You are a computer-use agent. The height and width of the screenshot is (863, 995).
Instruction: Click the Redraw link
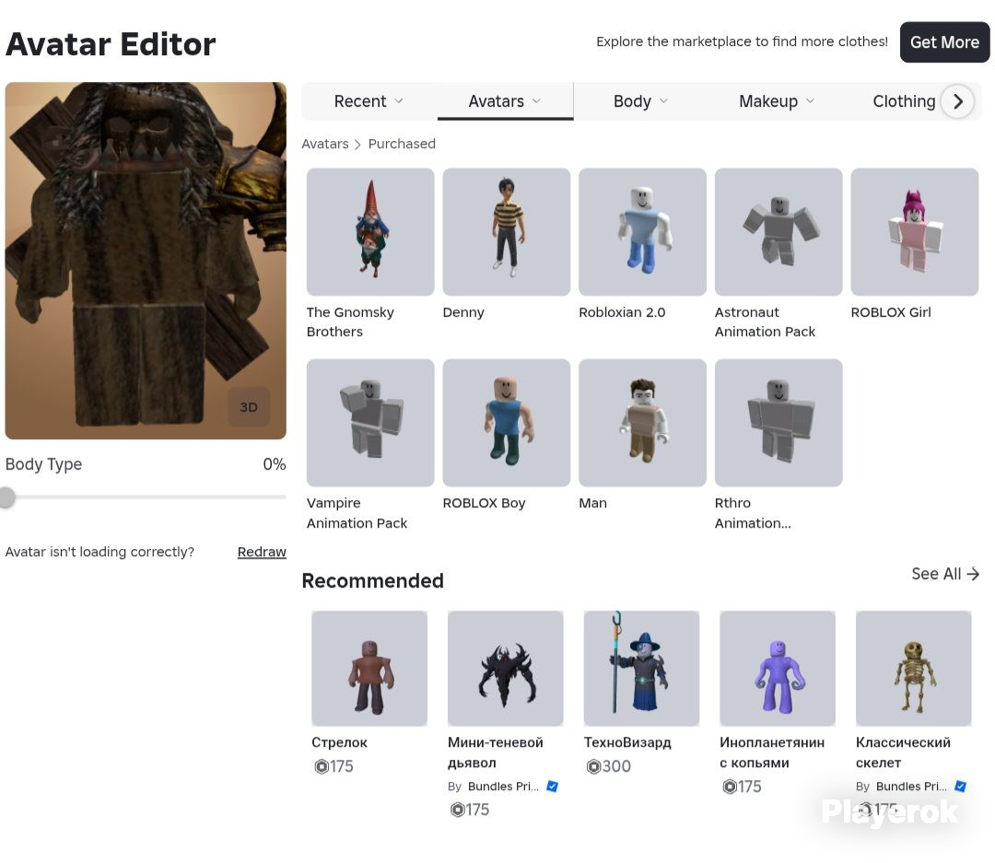[262, 552]
